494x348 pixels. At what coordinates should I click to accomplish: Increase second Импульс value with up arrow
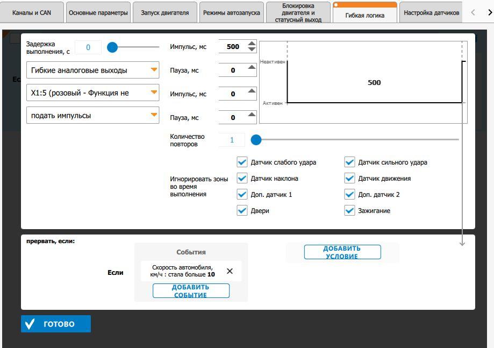click(252, 91)
